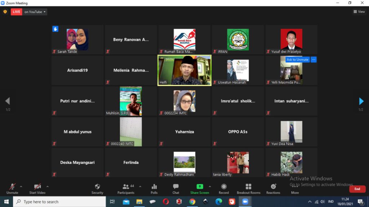Open the Polls icon
369x207 pixels.
click(154, 186)
